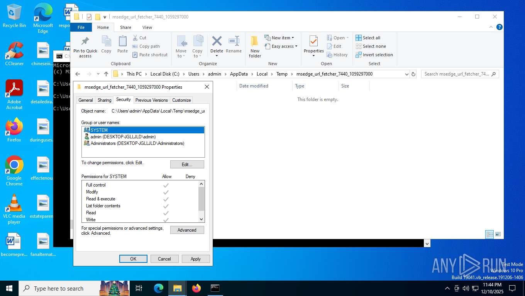Click Temp in the address breadcrumb
Screen dimensions: 525x296
[282, 74]
